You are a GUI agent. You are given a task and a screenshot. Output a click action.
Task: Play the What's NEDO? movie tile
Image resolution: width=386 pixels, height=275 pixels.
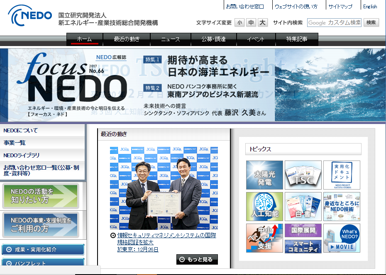coord(342,238)
